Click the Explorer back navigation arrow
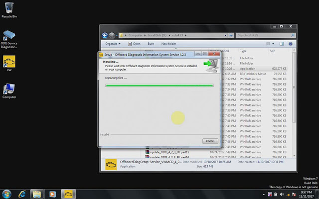 tap(105, 35)
